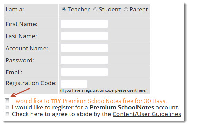Screen dimensions: 201x136
Task: Click the "Password:" label text
Action: tap(20, 60)
